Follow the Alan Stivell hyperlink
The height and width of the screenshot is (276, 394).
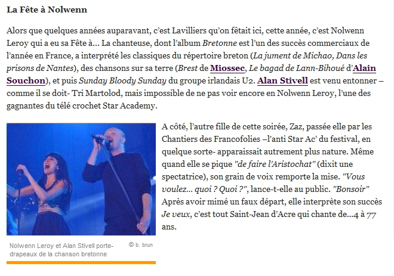(x=282, y=81)
